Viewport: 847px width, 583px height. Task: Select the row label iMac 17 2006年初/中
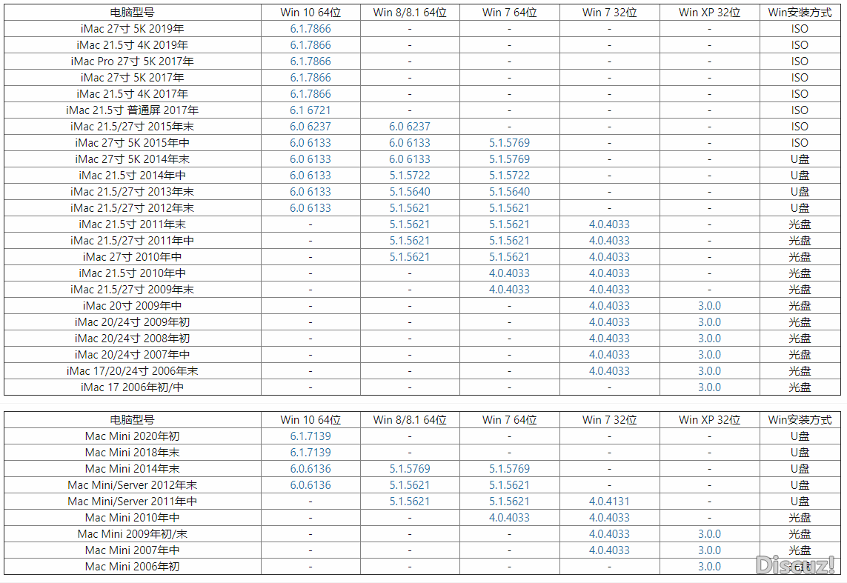click(133, 387)
